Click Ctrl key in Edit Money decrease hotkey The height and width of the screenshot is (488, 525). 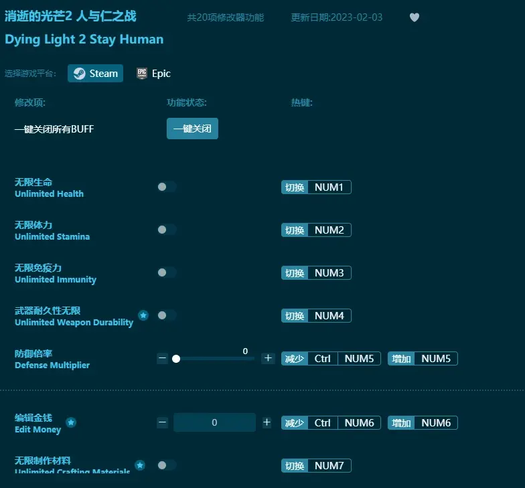pyautogui.click(x=323, y=423)
